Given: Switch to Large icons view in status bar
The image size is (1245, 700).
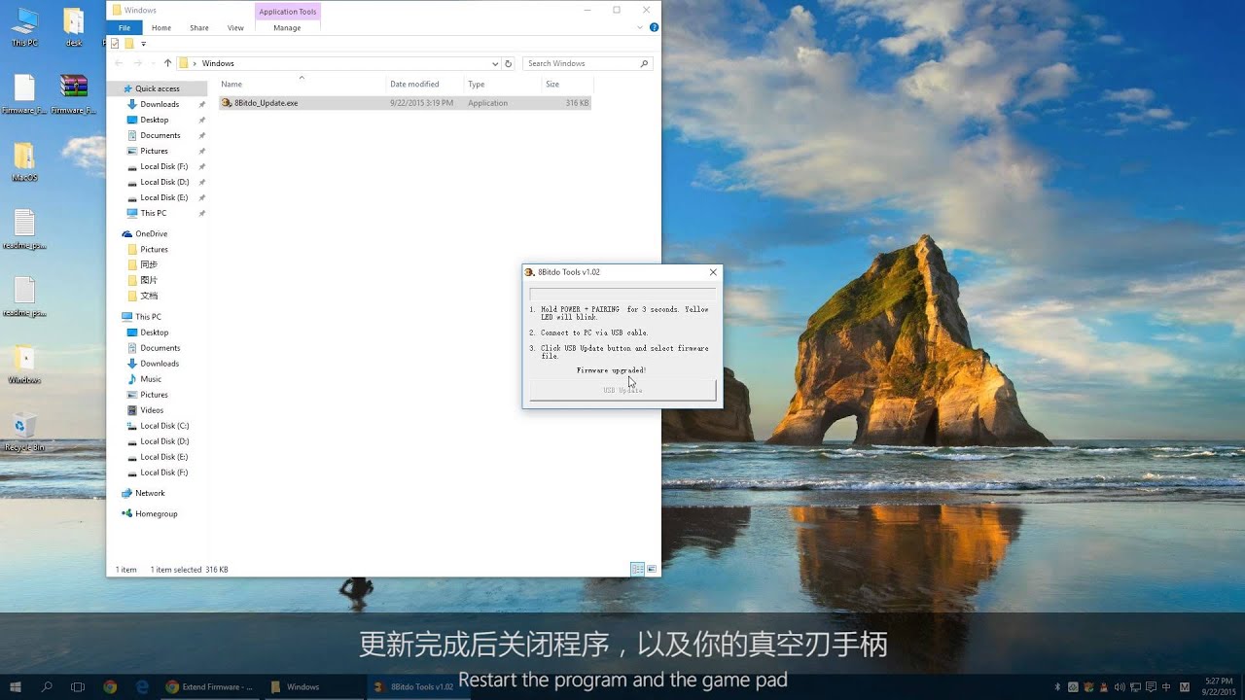Looking at the screenshot, I should pyautogui.click(x=652, y=569).
